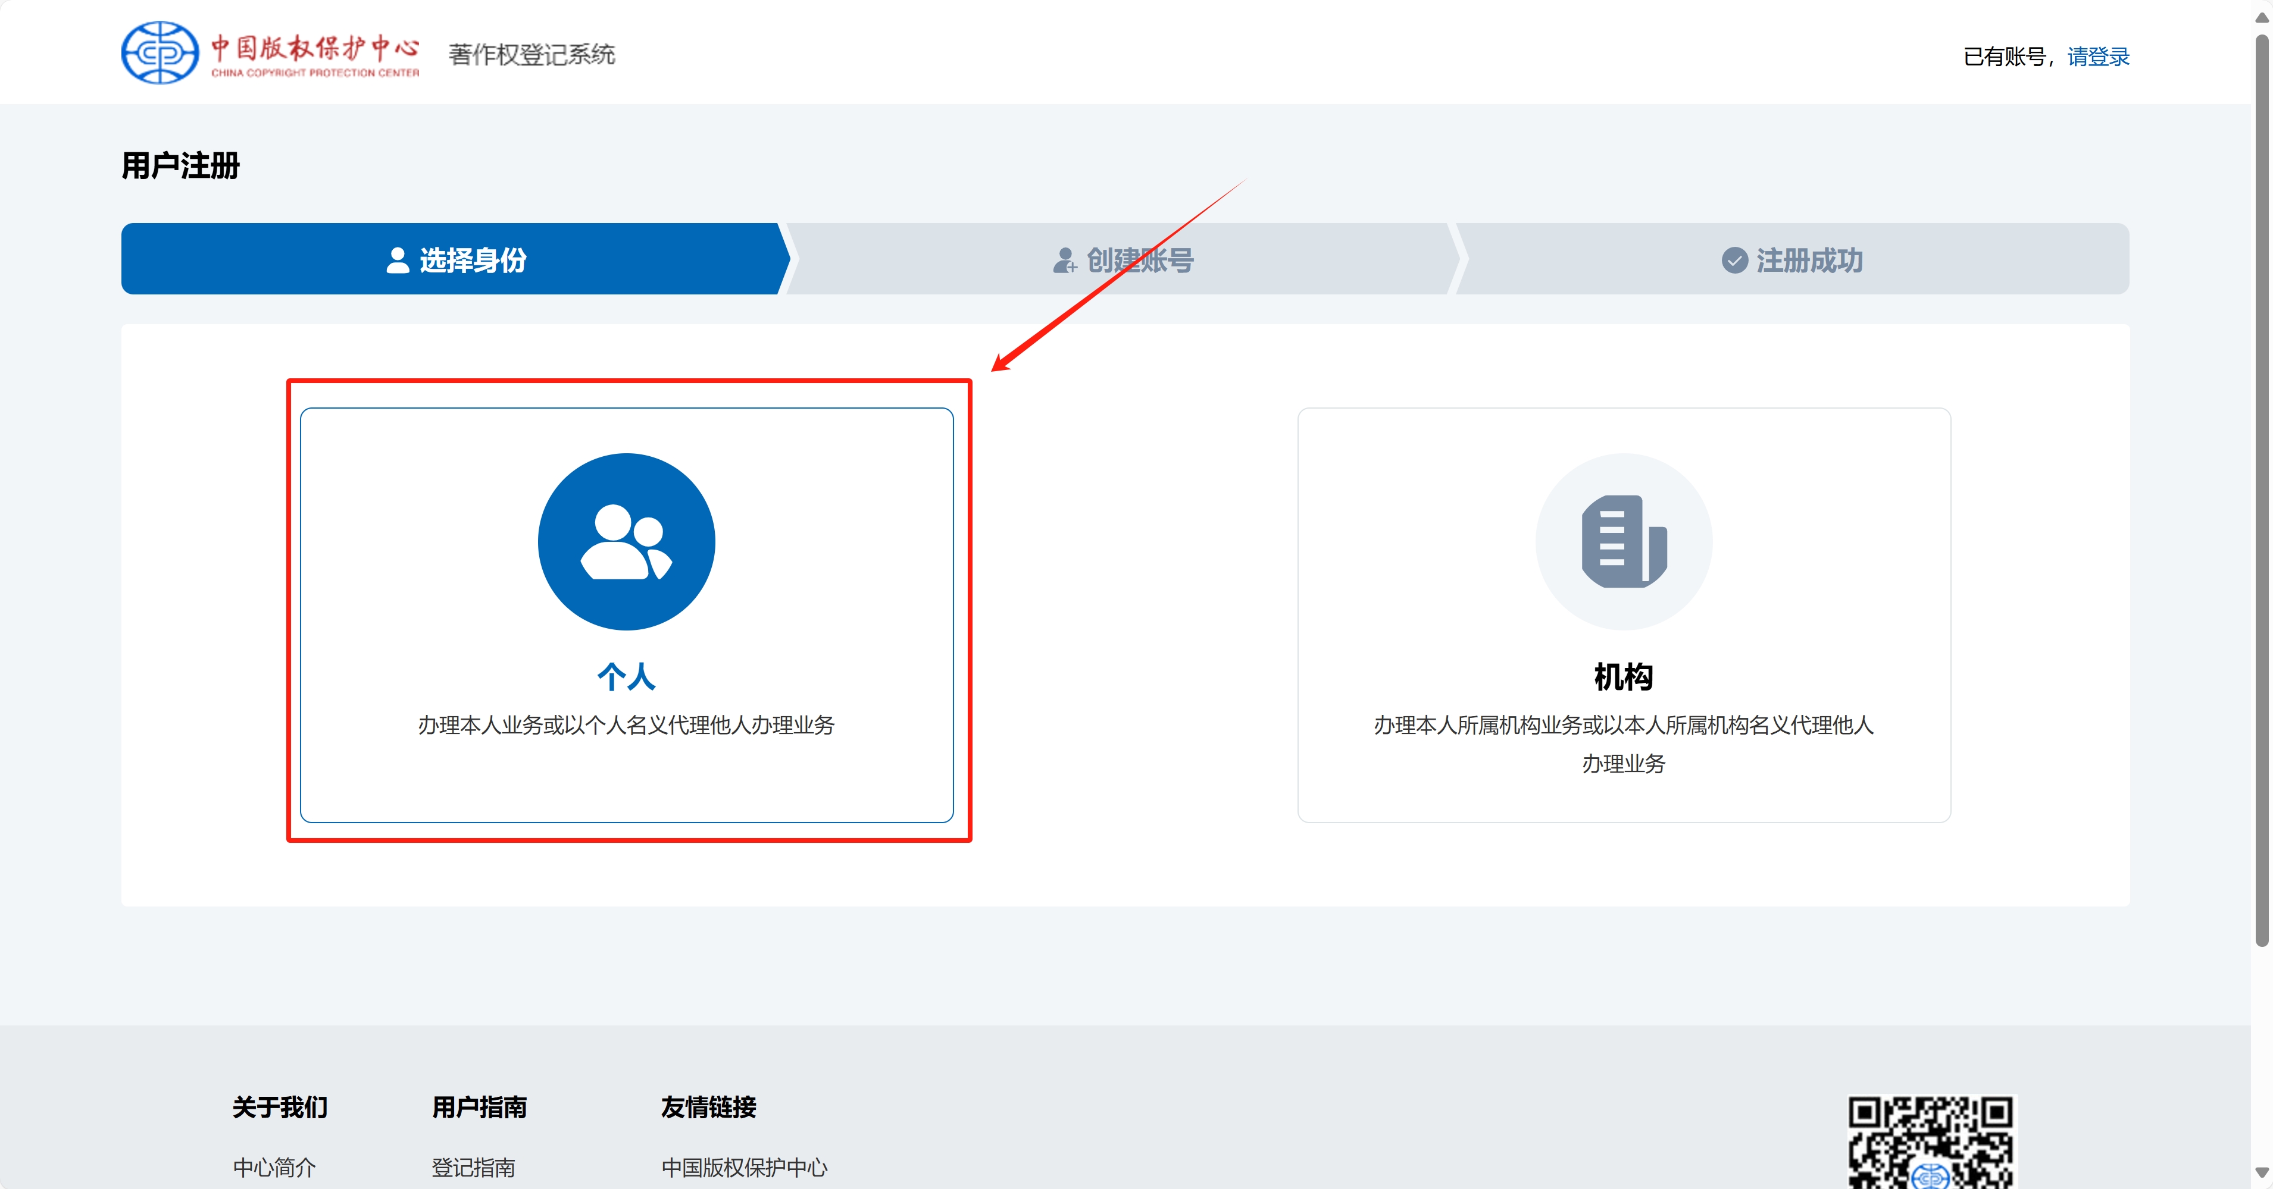Click the add-user icon beside 创建账号

(x=1065, y=260)
